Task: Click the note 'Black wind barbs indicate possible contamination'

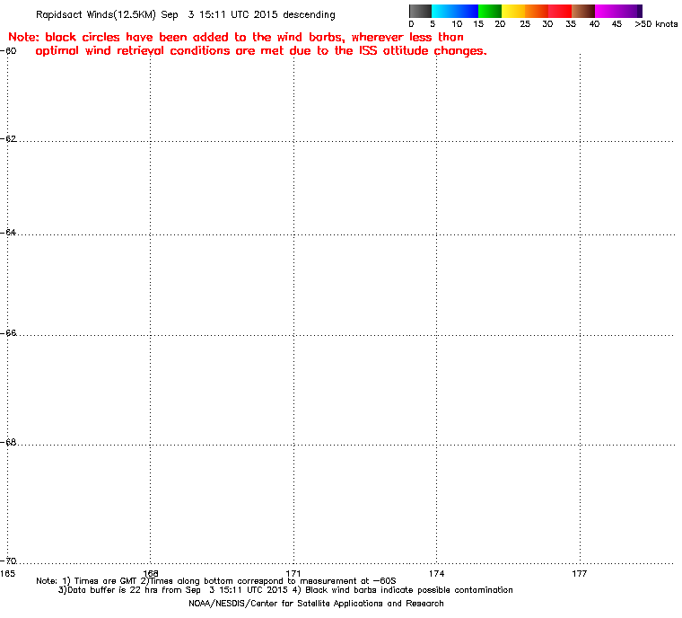Action: click(x=409, y=590)
